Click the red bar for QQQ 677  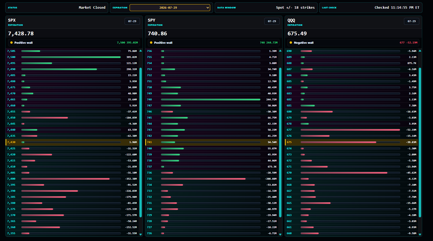[350, 130]
